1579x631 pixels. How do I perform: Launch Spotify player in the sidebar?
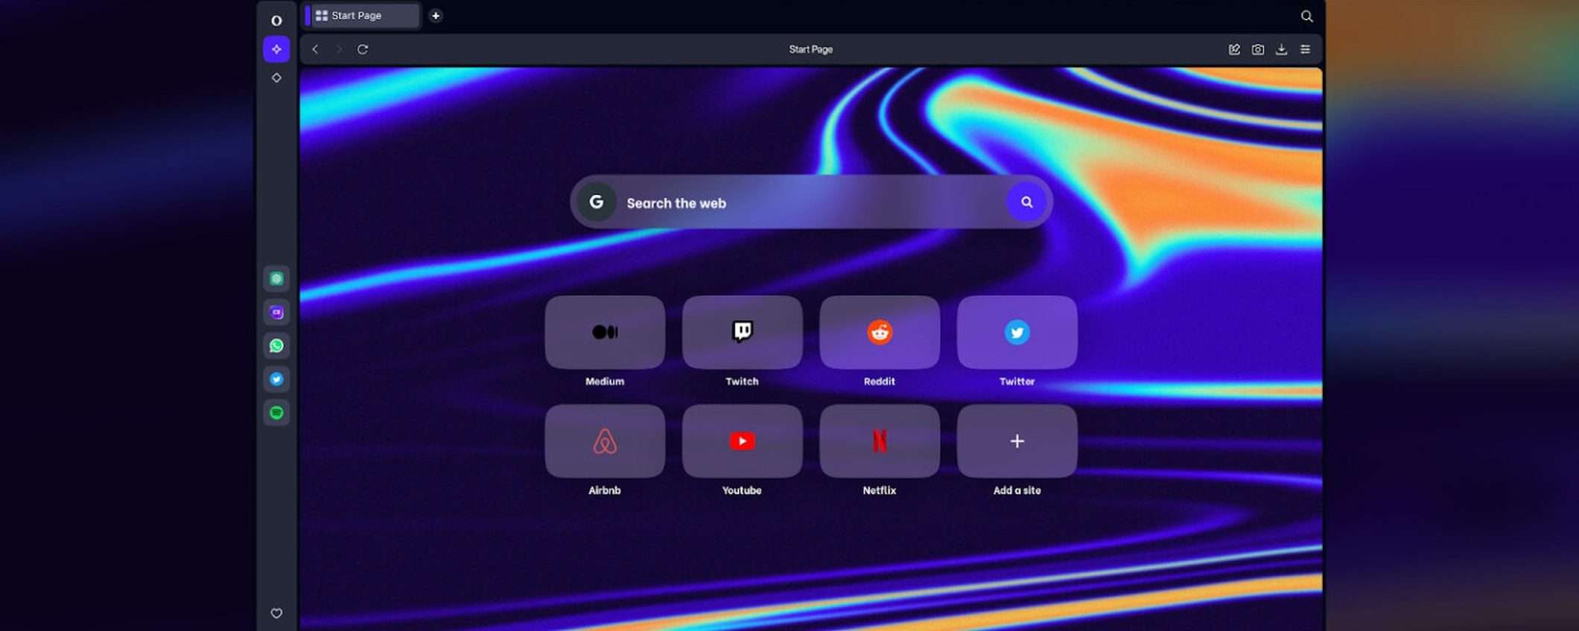276,413
